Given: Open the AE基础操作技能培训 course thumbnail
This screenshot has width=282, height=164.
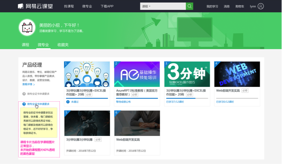Looking at the screenshot, I should 137,74.
